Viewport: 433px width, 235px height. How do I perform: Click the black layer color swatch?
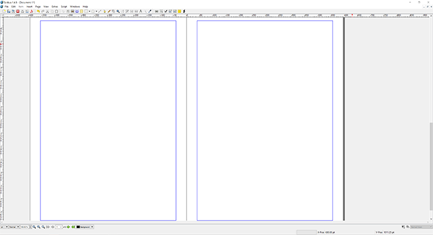click(x=78, y=227)
